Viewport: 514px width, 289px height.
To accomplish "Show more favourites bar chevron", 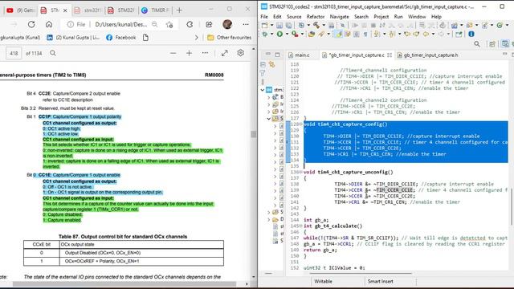I will [x=196, y=38].
